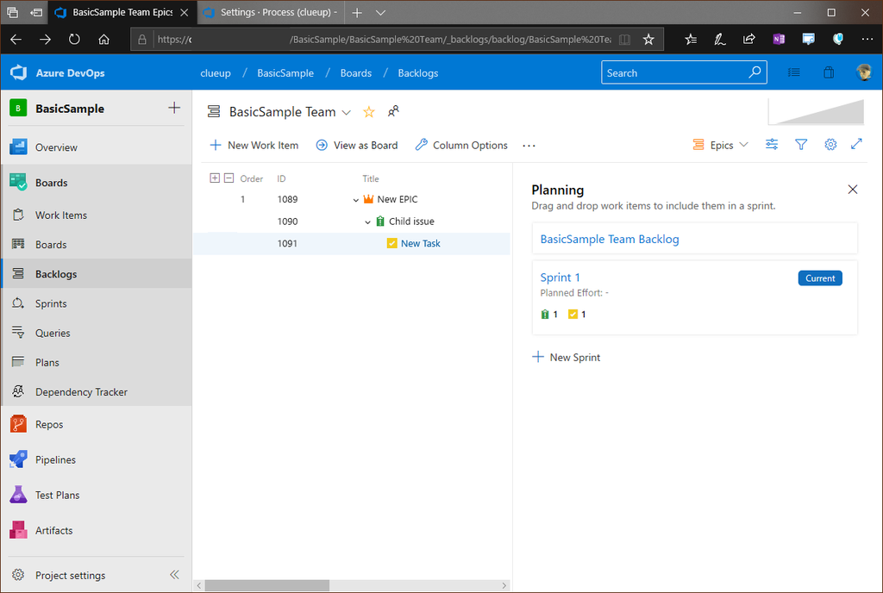Click the Title column header
This screenshot has height=593, width=883.
point(371,179)
